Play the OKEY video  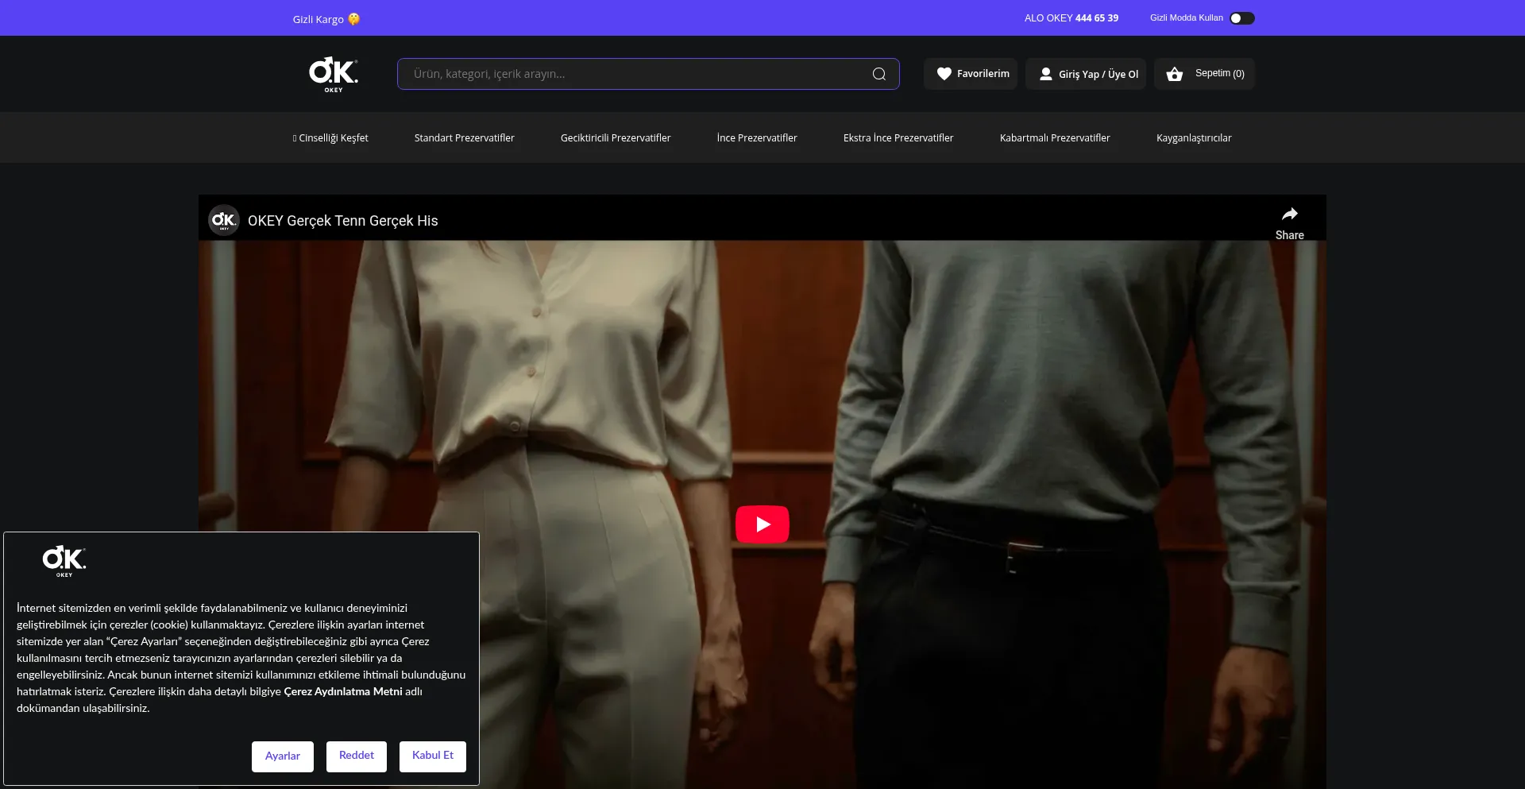762,524
